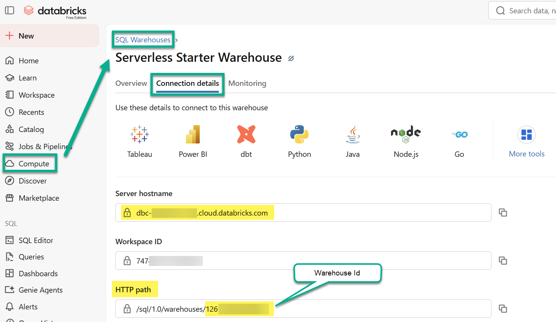The height and width of the screenshot is (322, 556).
Task: Open the Tableau connection option
Action: click(x=140, y=141)
